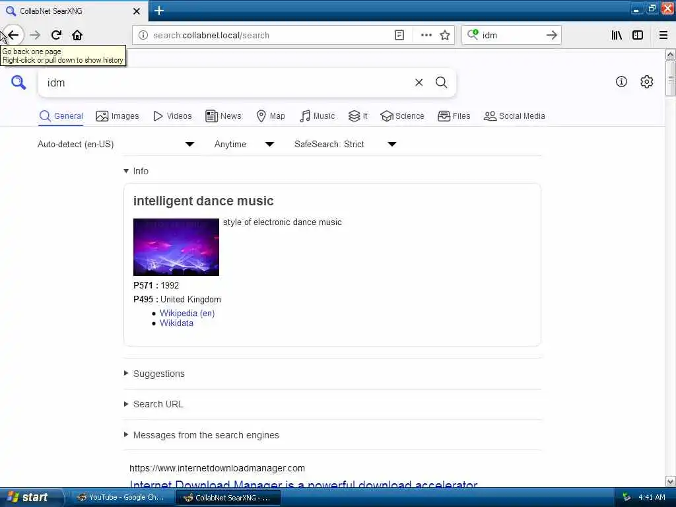Image resolution: width=676 pixels, height=507 pixels.
Task: Click the intelligent dance music thumbnail
Action: pyautogui.click(x=176, y=247)
